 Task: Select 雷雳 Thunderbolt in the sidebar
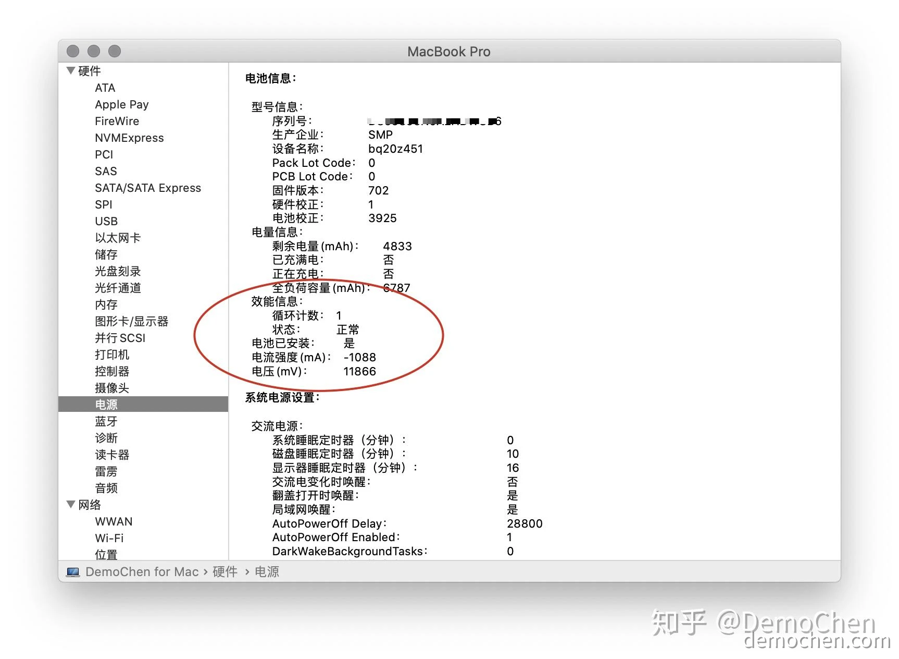pyautogui.click(x=106, y=471)
